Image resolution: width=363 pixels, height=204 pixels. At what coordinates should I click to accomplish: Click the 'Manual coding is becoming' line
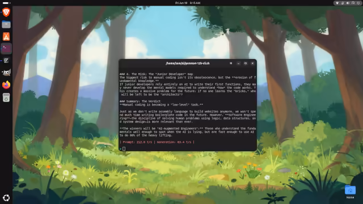click(161, 104)
